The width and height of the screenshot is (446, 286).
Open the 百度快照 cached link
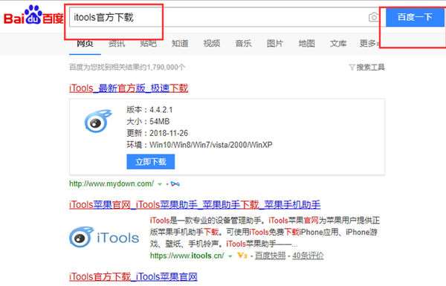(x=270, y=256)
